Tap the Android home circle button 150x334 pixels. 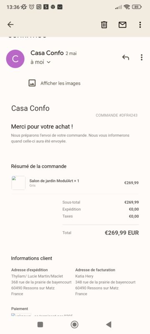74,324
